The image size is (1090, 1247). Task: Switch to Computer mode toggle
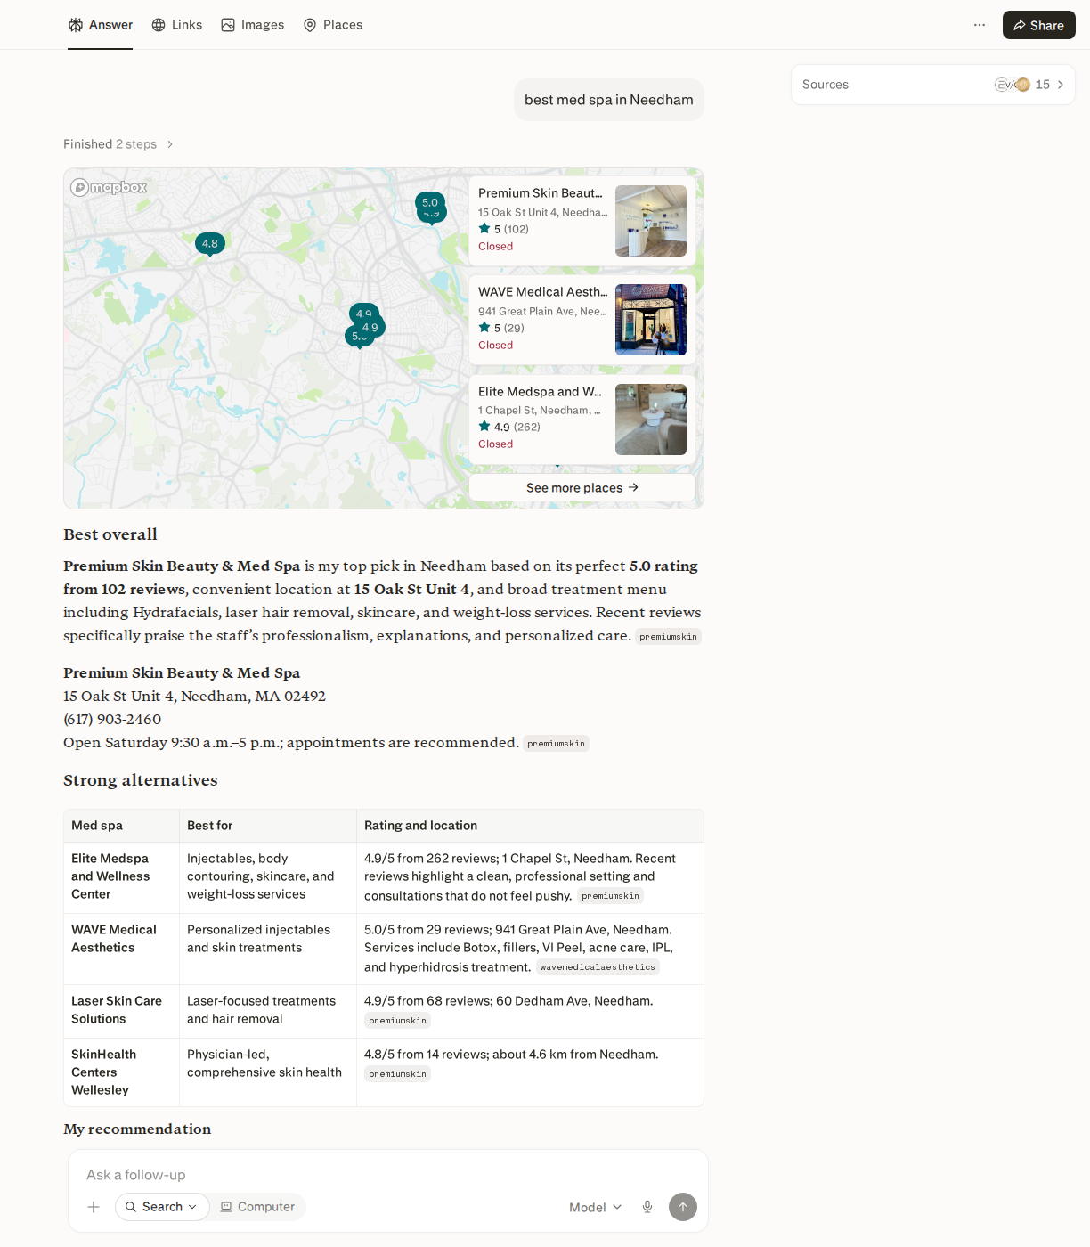(x=257, y=1207)
